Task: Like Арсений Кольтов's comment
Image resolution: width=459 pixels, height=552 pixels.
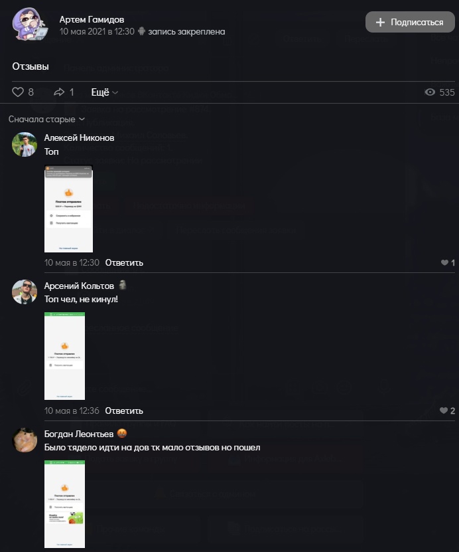Action: (x=444, y=411)
